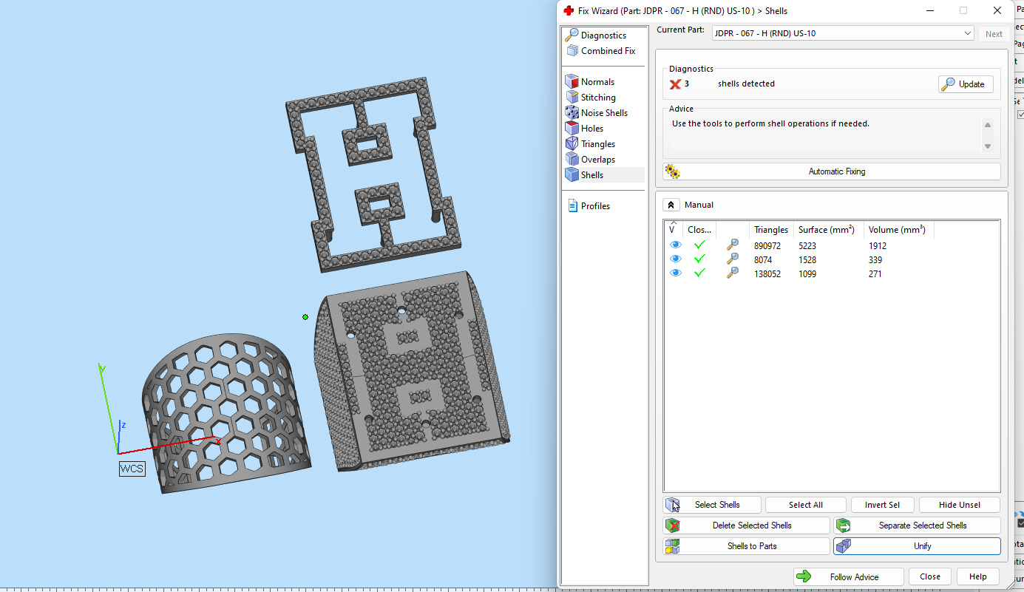
Task: Open Diagnostics page in Fix Wizard sidebar
Action: coord(596,35)
